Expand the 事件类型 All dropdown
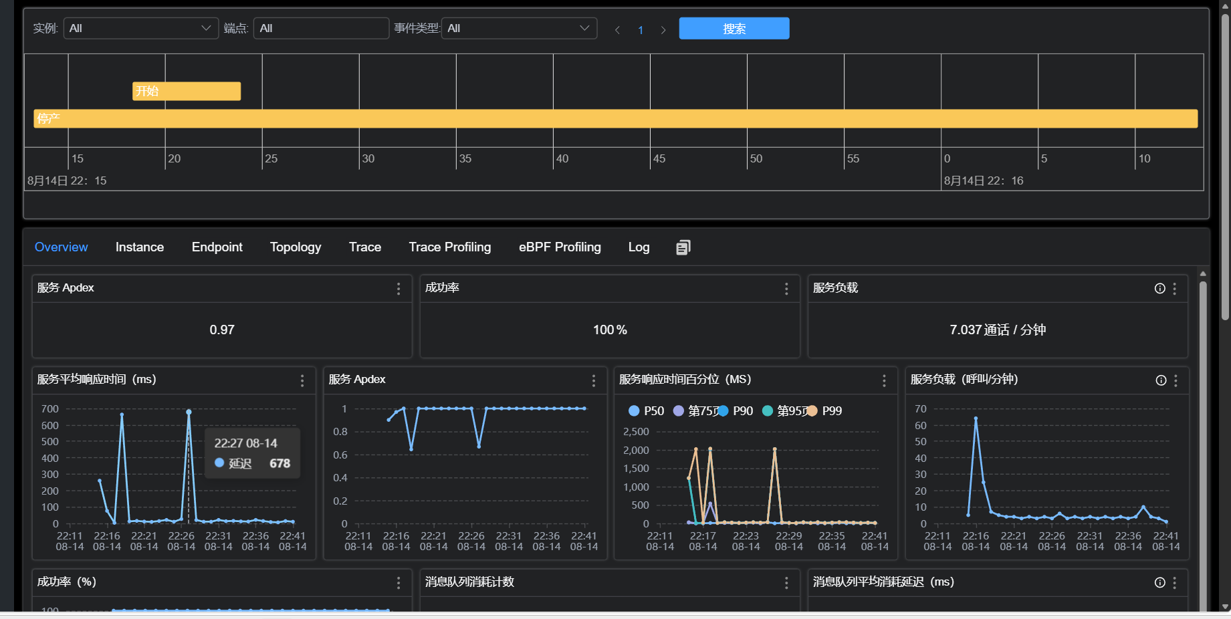This screenshot has height=619, width=1231. (x=519, y=28)
